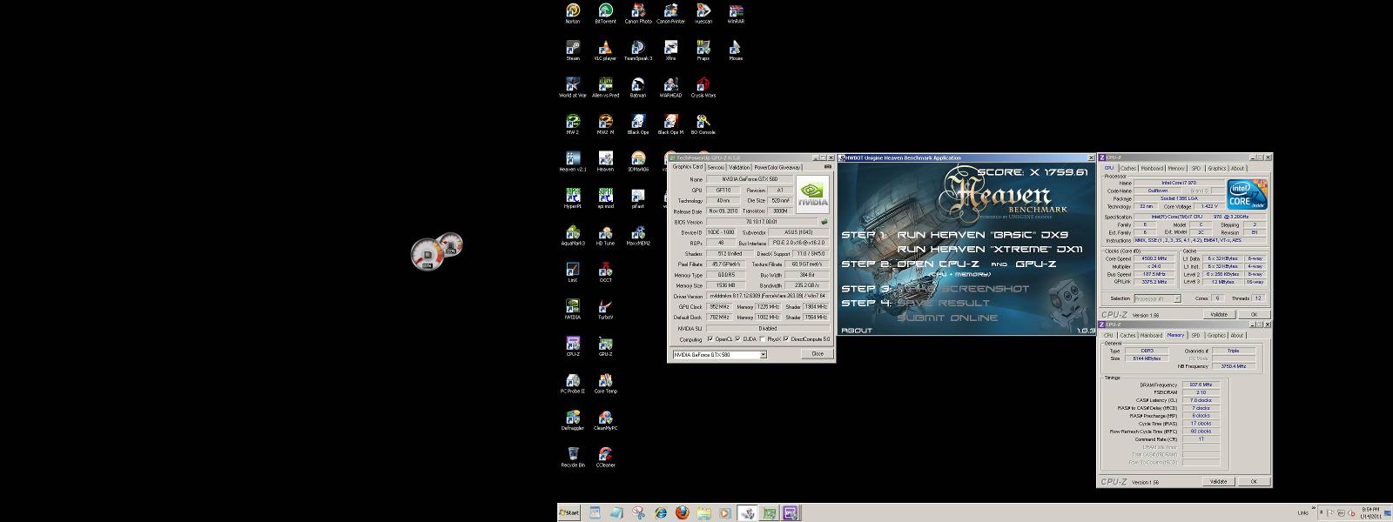Launch Steam from the desktop

[573, 50]
